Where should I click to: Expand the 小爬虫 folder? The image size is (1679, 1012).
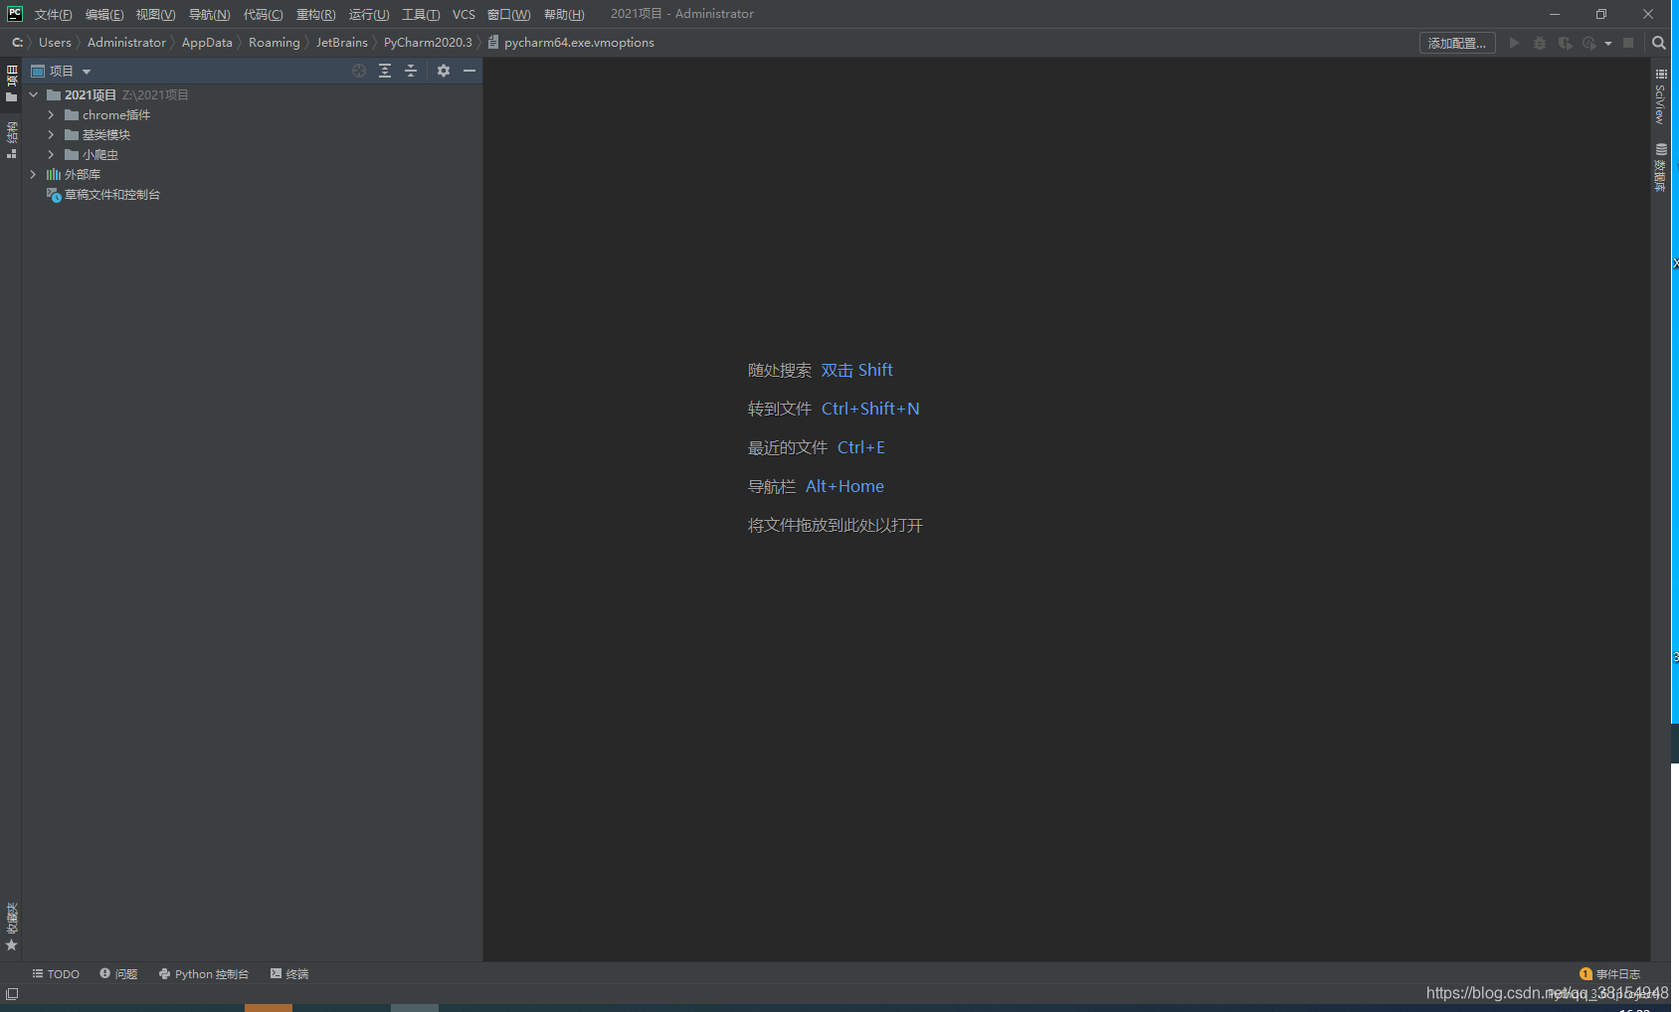tap(51, 154)
